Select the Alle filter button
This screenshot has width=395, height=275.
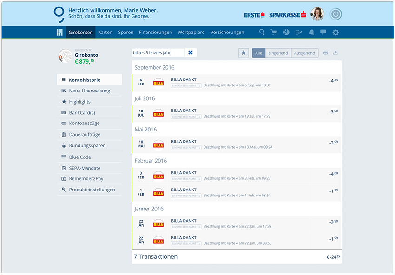(x=258, y=53)
